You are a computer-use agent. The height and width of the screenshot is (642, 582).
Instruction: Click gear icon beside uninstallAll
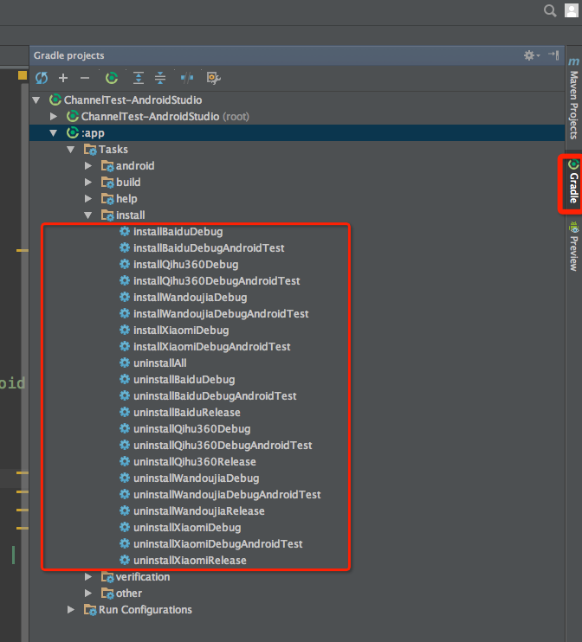[125, 363]
